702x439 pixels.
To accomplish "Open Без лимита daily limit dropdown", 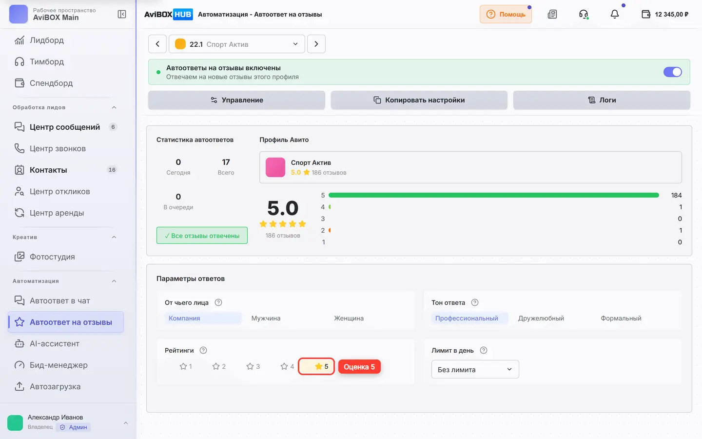I will point(475,369).
